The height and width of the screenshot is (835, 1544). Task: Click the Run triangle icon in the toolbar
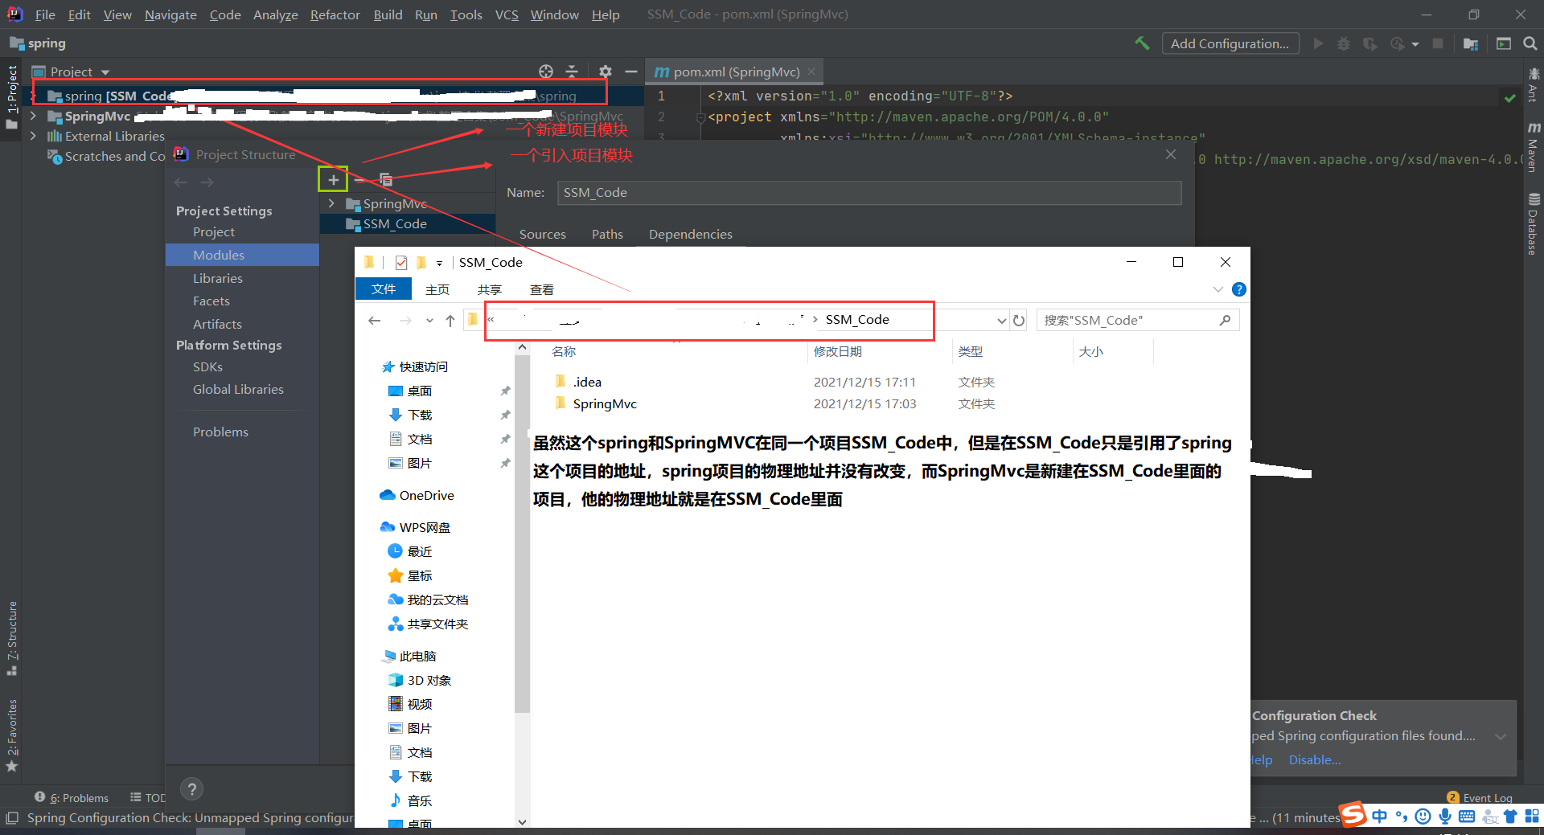tap(1318, 43)
